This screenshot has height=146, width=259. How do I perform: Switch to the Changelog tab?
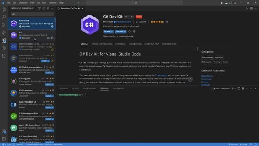click(x=121, y=44)
